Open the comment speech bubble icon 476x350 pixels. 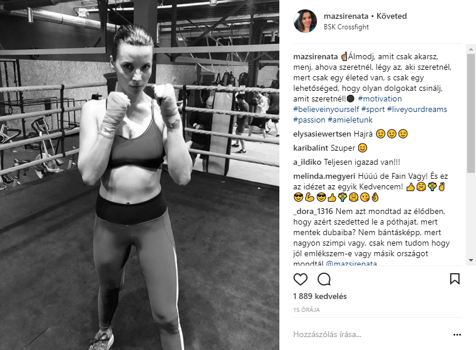324,279
